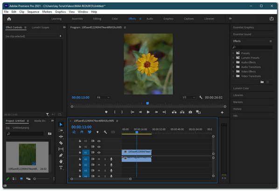
Task: Click the Mark In bracket button
Action: coord(115,112)
